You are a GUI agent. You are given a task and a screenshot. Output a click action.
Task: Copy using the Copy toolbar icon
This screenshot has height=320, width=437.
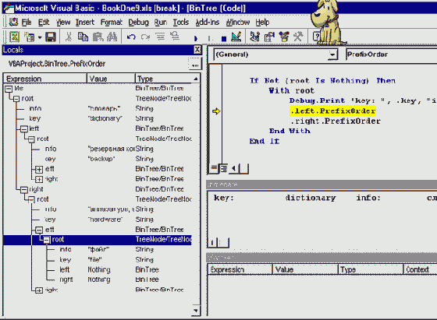[x=83, y=37]
